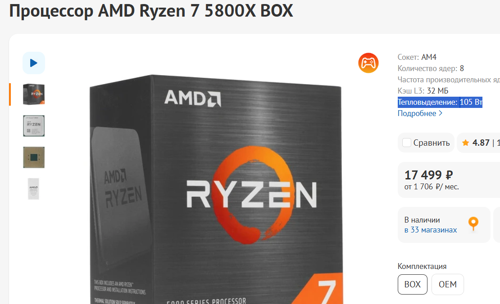Select the white AMD sticker thumbnail

(33, 189)
